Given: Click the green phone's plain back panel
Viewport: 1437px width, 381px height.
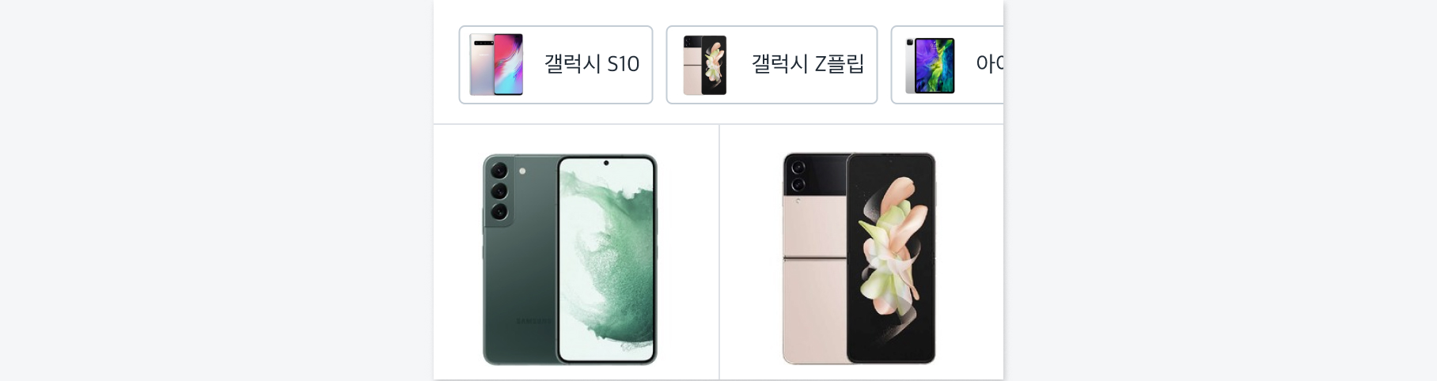Looking at the screenshot, I should (x=519, y=292).
